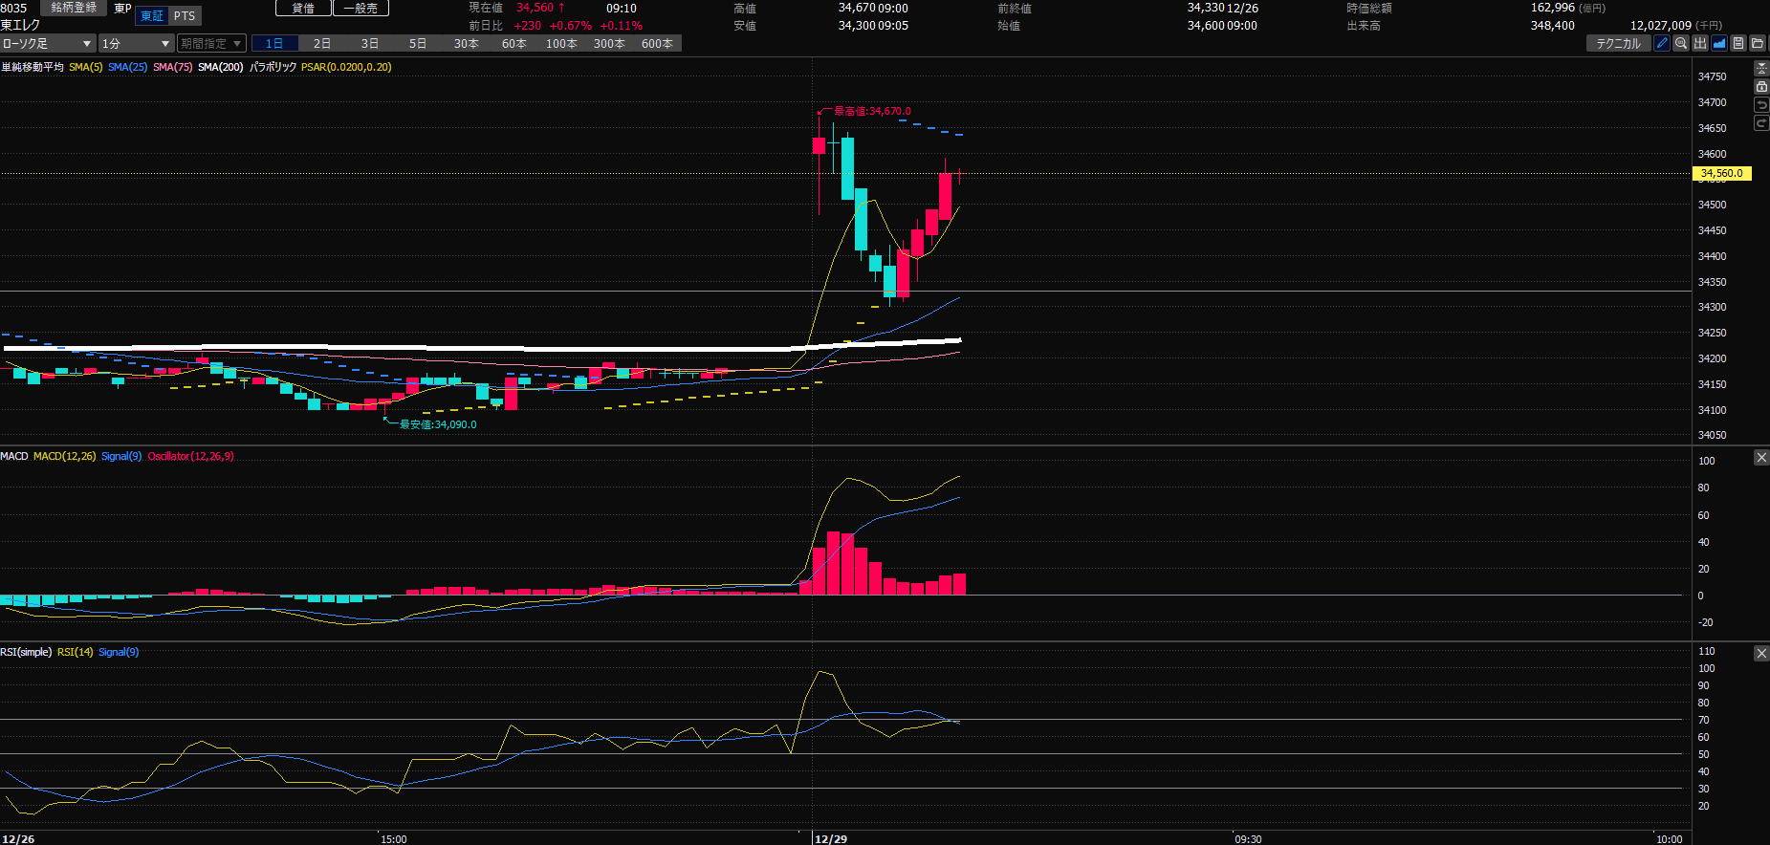This screenshot has width=1770, height=845.
Task: Open saved chart with folder icon
Action: (x=1758, y=43)
